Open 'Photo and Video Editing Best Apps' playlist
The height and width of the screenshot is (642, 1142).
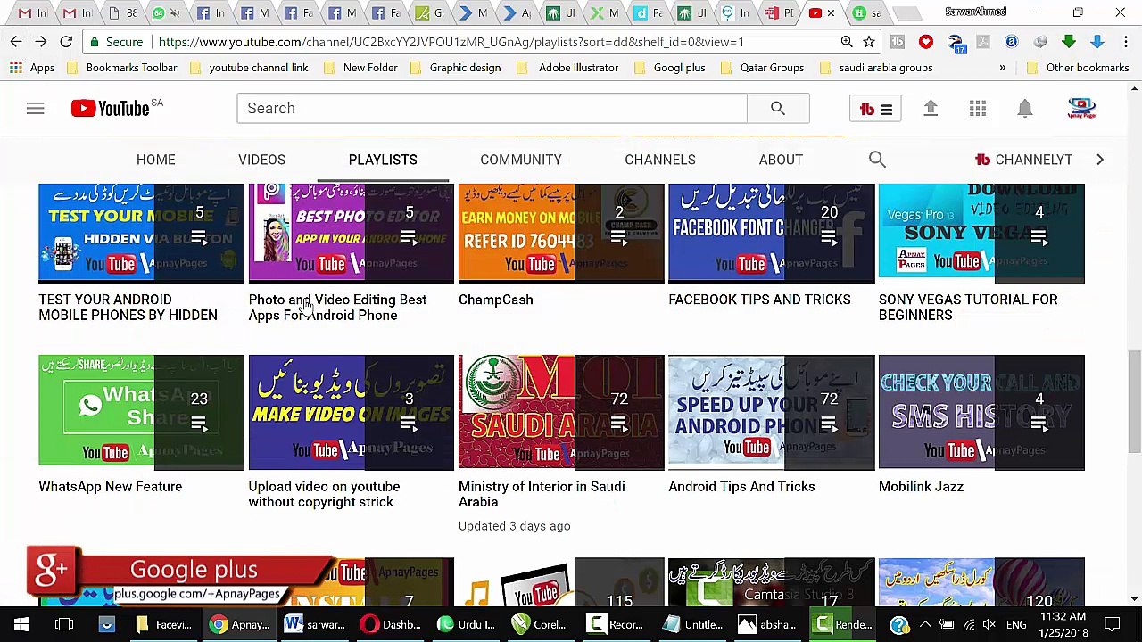(337, 308)
